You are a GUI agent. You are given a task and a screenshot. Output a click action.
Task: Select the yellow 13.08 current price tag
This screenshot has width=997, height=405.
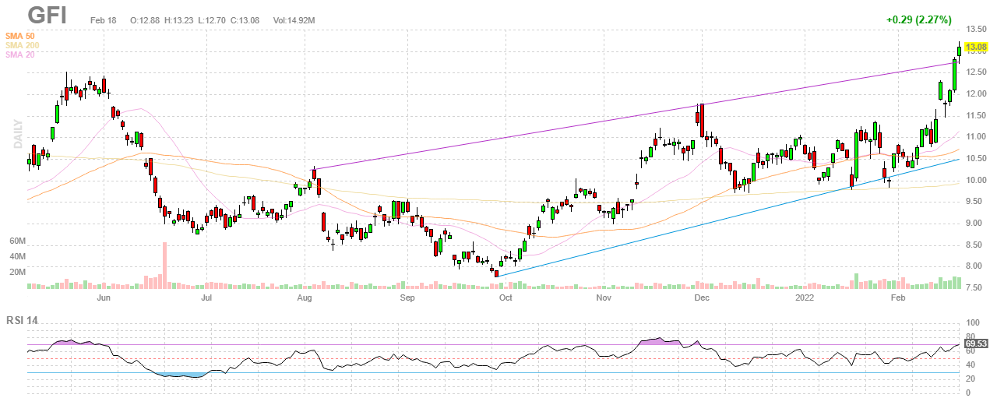[975, 48]
